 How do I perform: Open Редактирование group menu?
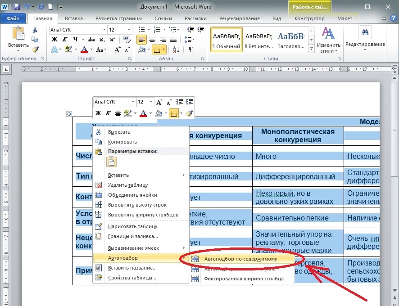[365, 39]
